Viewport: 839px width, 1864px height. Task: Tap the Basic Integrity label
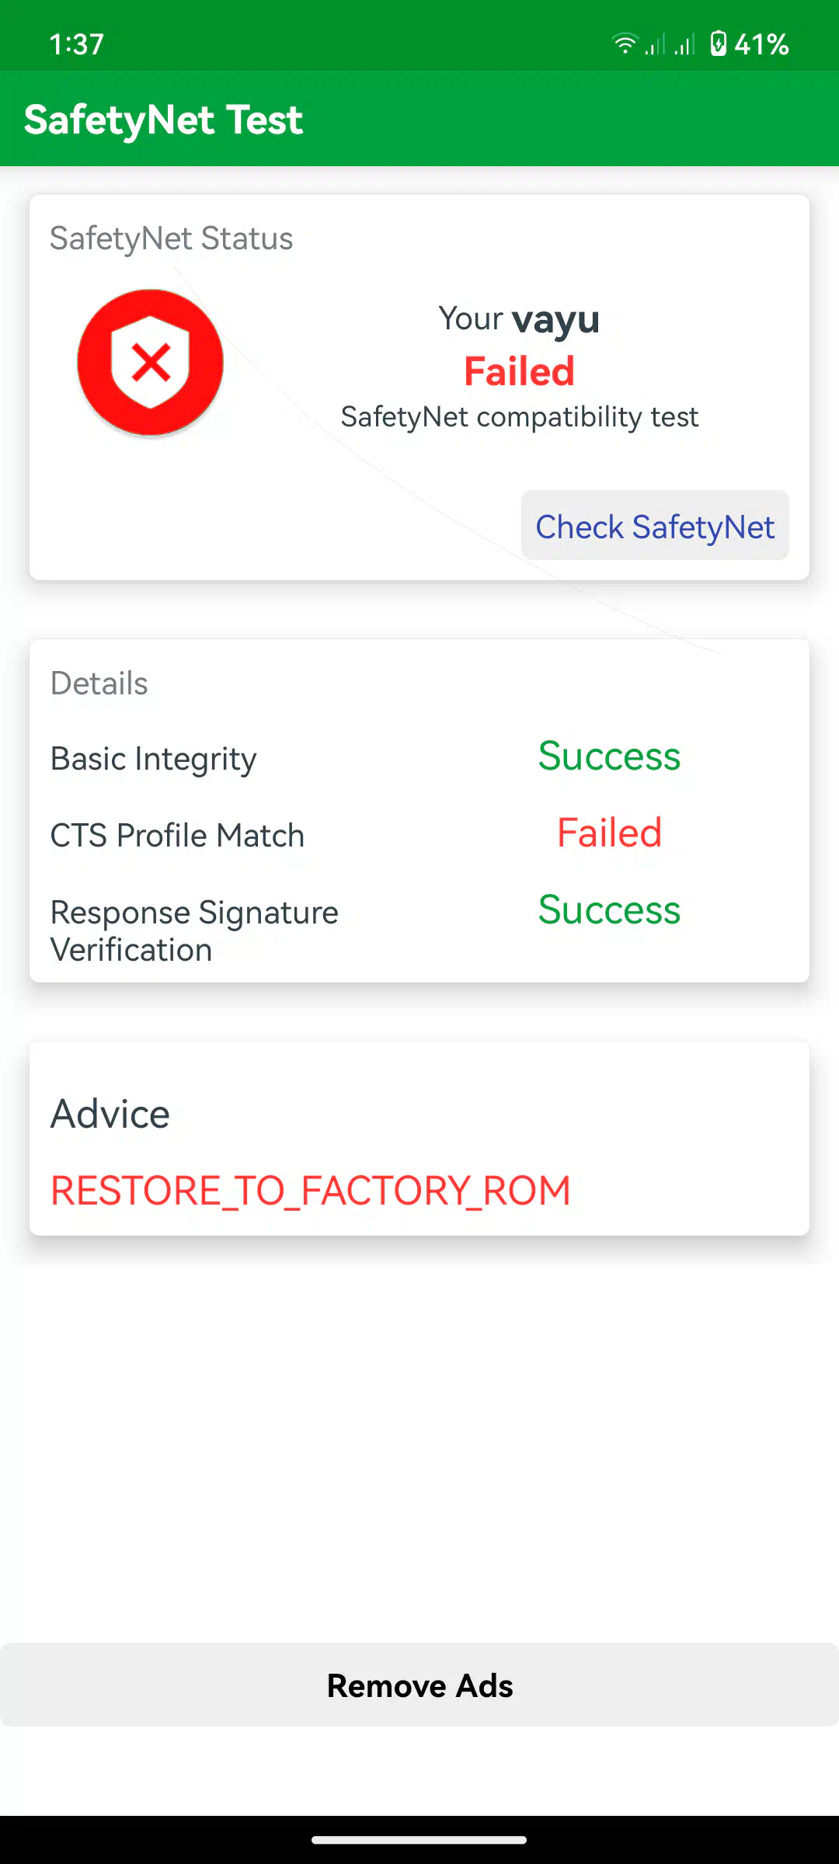pyautogui.click(x=153, y=759)
